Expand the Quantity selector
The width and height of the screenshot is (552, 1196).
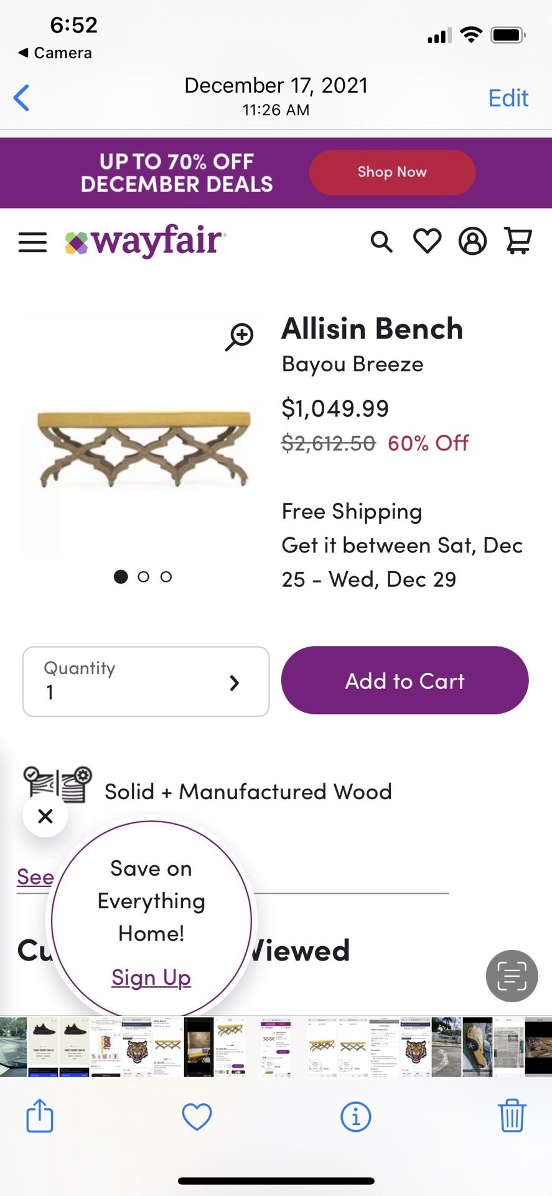[x=146, y=681]
